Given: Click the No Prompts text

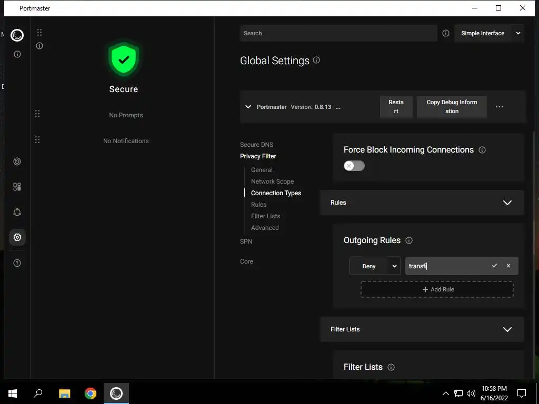Looking at the screenshot, I should coord(126,115).
